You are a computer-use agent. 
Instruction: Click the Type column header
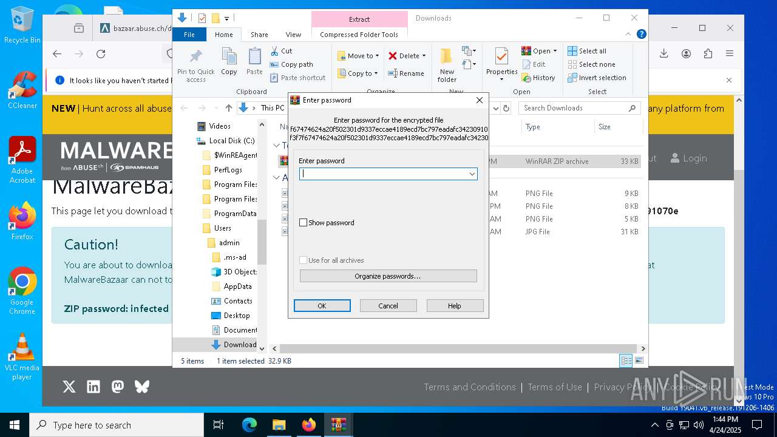point(557,127)
